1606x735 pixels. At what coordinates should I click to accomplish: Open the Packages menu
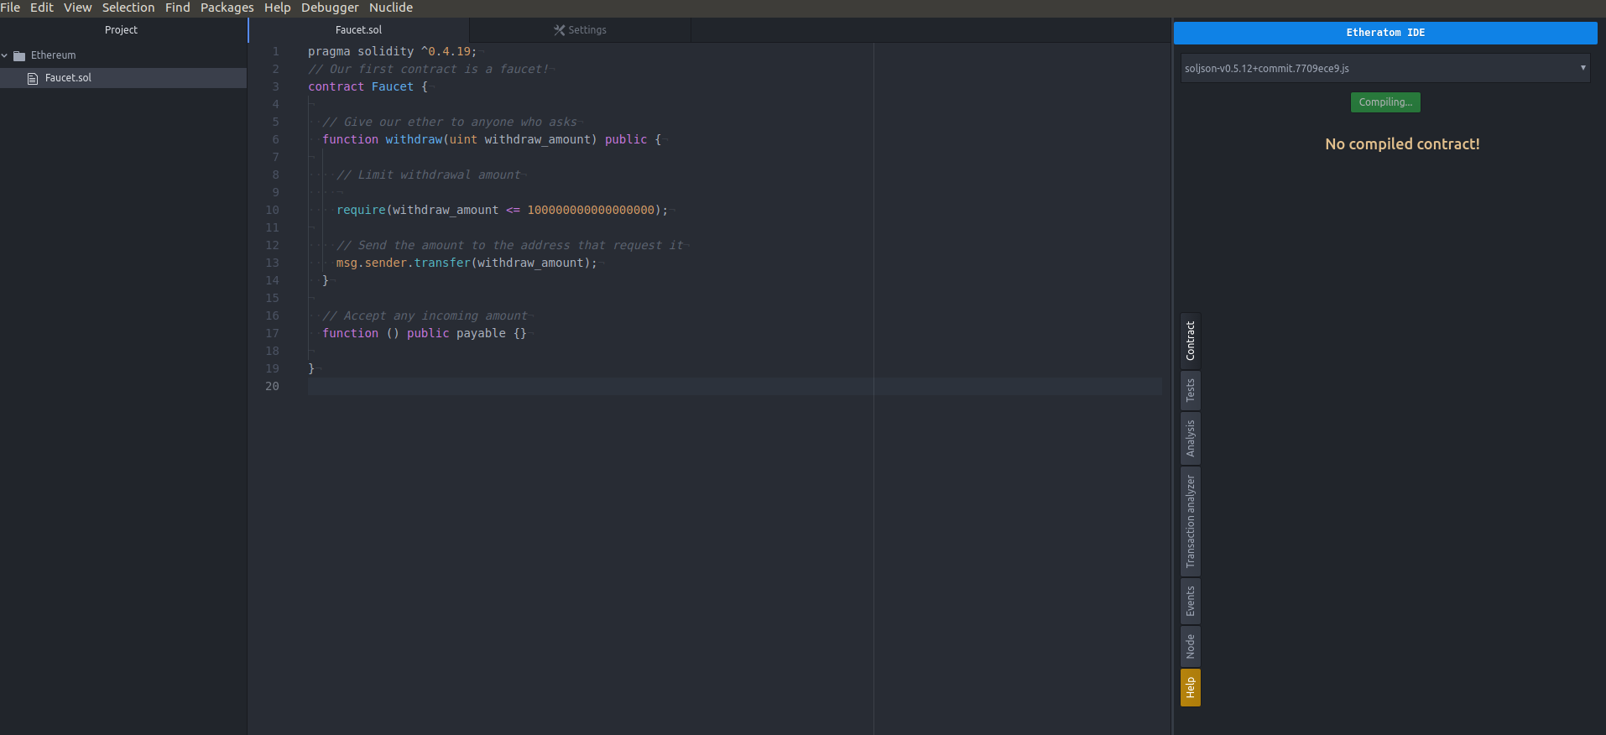(227, 8)
